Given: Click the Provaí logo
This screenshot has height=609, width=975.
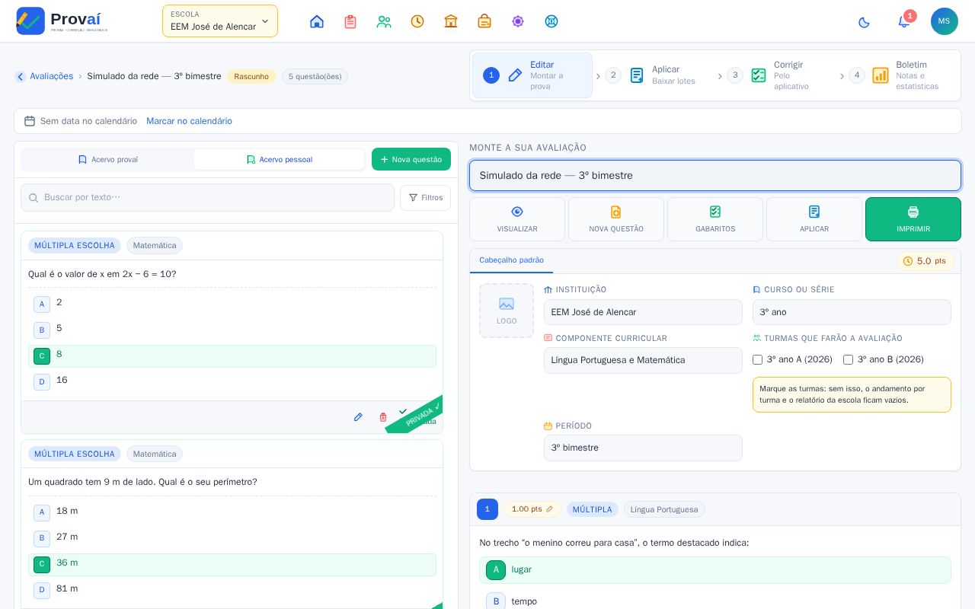Looking at the screenshot, I should click(62, 21).
